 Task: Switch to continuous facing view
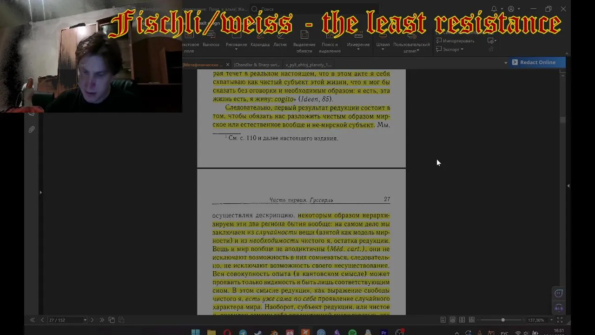pos(472,320)
